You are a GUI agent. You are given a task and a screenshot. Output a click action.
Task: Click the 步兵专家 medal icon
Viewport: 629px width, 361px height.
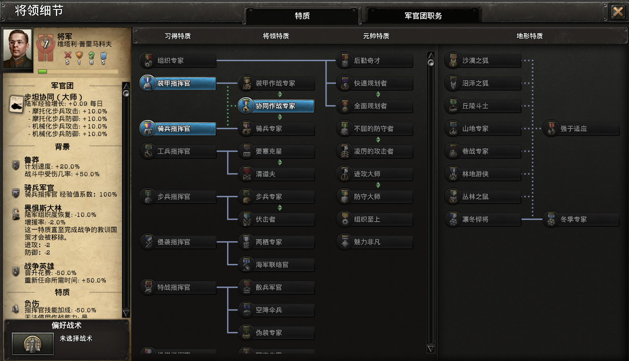click(x=246, y=197)
